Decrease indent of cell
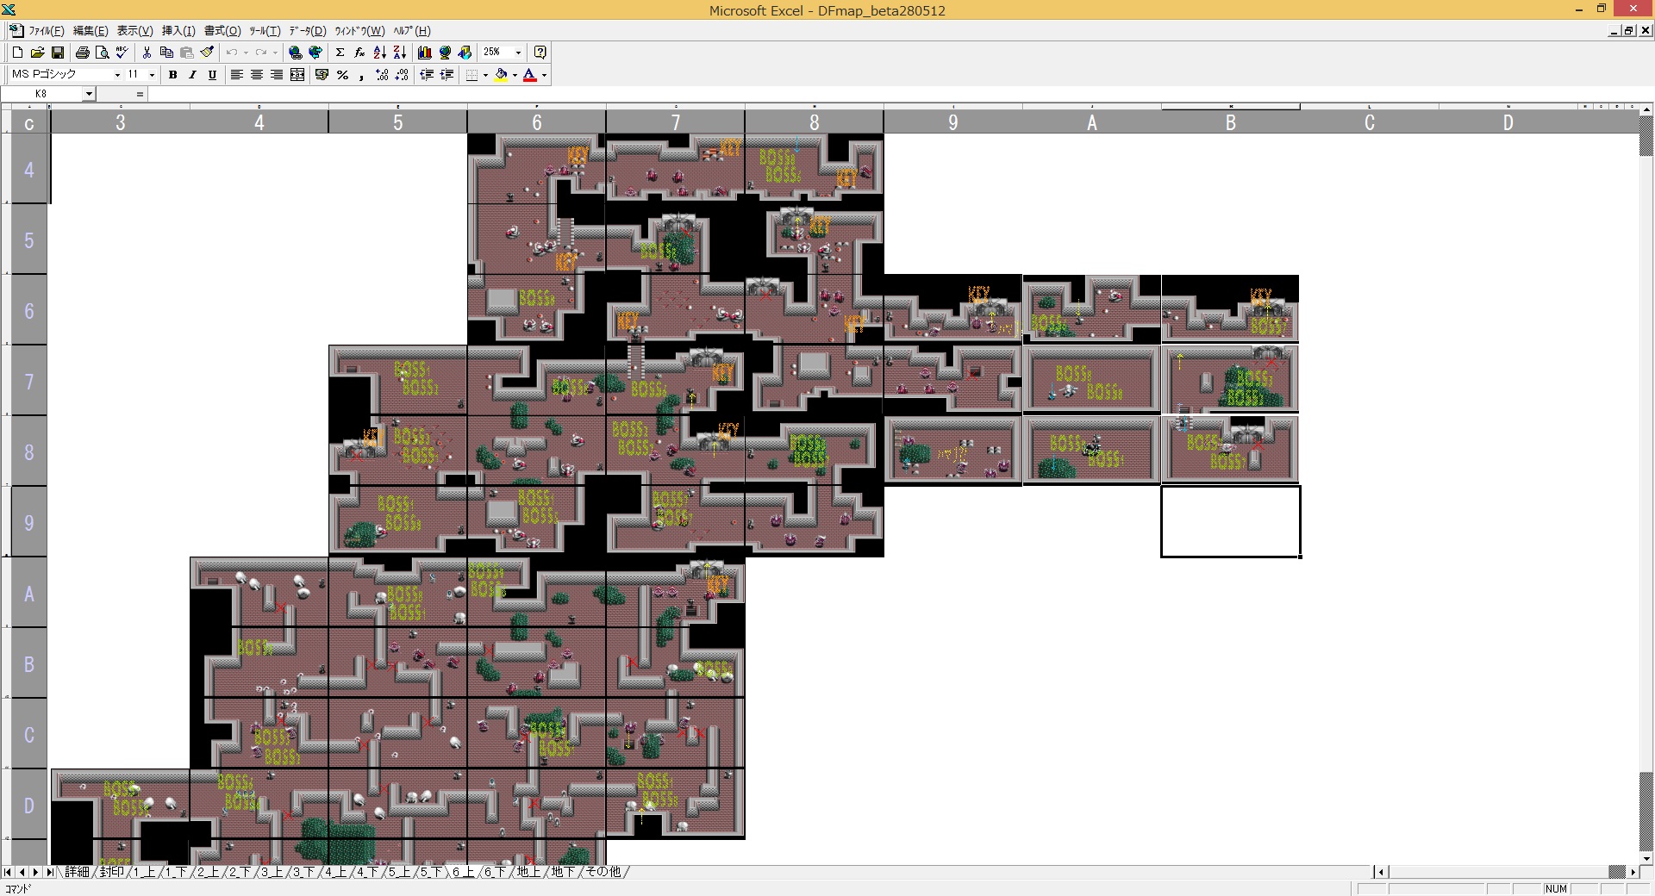1655x896 pixels. tap(427, 75)
